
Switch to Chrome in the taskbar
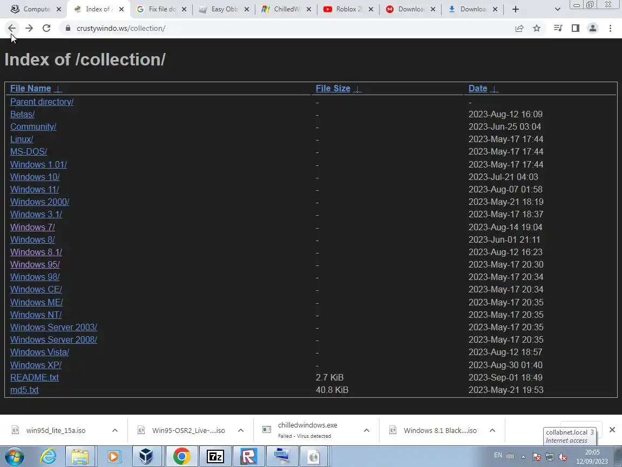(181, 456)
